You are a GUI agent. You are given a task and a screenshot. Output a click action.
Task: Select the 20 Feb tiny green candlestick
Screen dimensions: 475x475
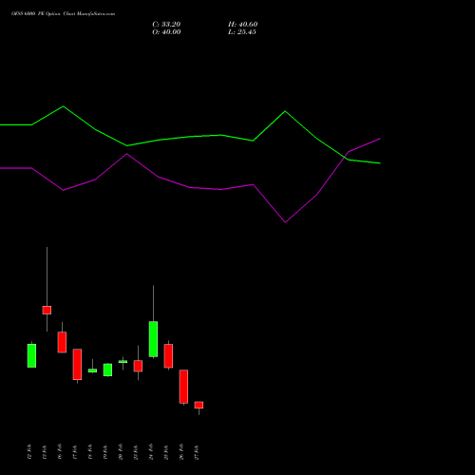[123, 361]
